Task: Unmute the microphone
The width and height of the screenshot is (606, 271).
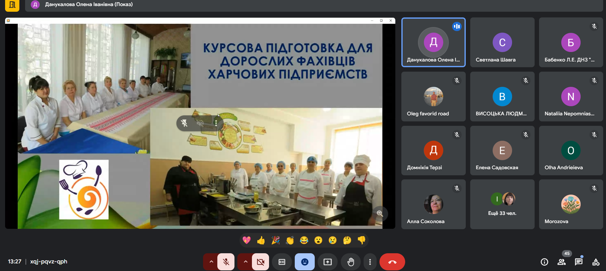Action: [226, 262]
